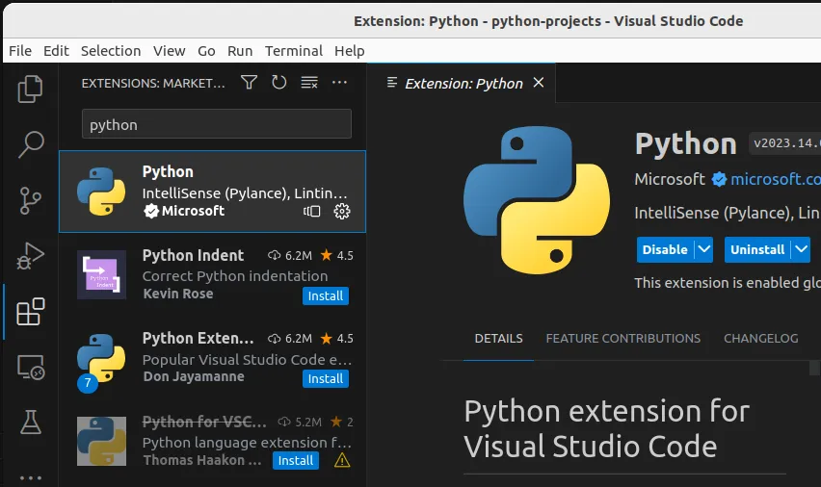Install the Python Indent extension
821x487 pixels.
pos(326,295)
